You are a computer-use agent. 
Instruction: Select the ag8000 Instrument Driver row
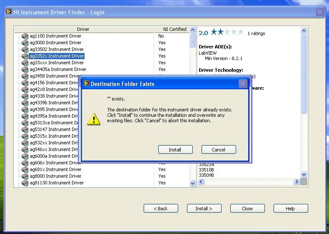click(55, 176)
